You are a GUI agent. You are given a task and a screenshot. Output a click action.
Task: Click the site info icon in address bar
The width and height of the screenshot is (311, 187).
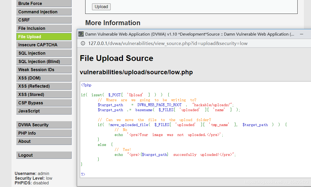pyautogui.click(x=83, y=43)
